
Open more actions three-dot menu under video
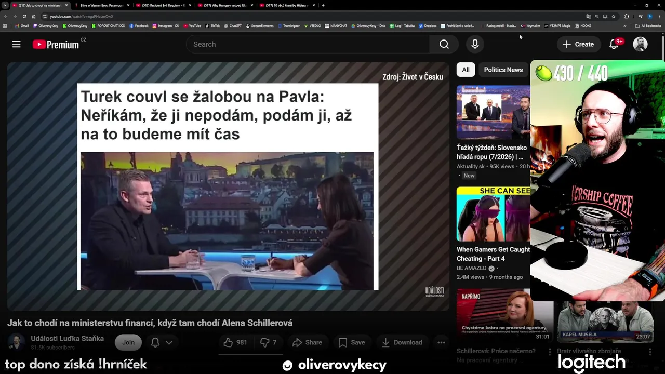click(x=441, y=342)
